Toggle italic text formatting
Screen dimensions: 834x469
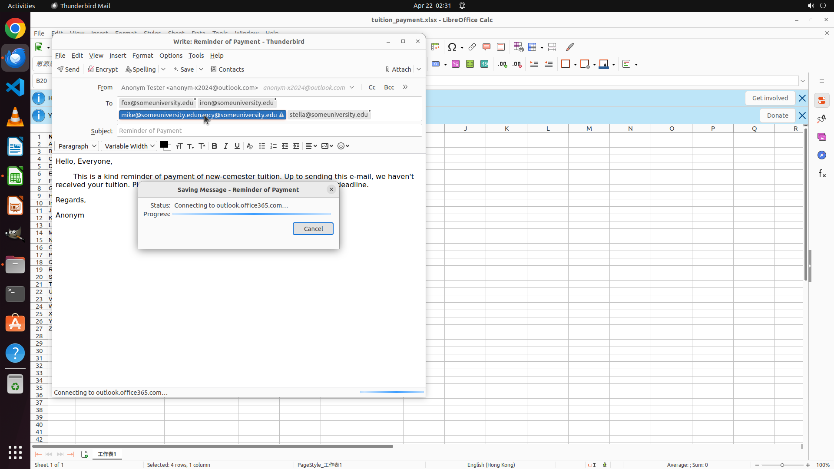(x=225, y=146)
